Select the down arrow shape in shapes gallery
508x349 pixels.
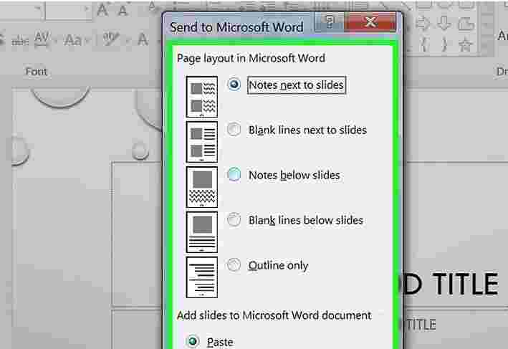point(444,24)
